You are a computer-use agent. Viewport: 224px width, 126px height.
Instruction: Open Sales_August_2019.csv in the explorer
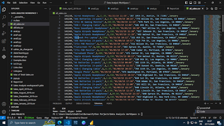(24, 93)
